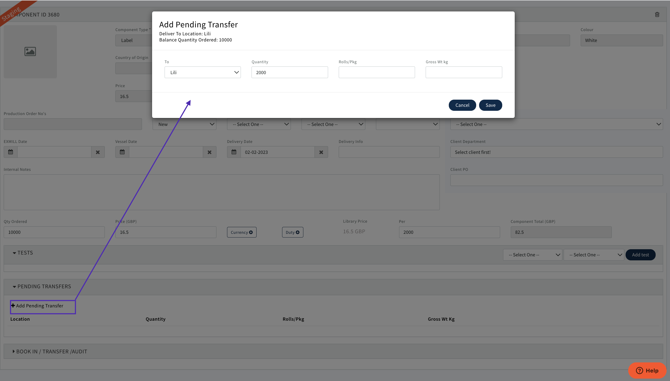
Task: Open the Select One dropdown beside Add test
Action: click(x=594, y=255)
